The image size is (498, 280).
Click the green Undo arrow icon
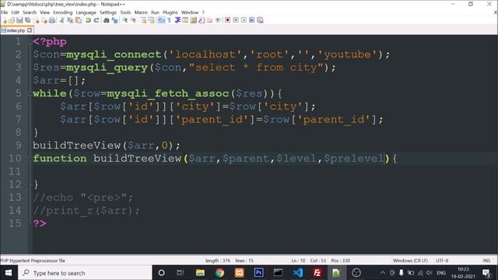(x=88, y=20)
